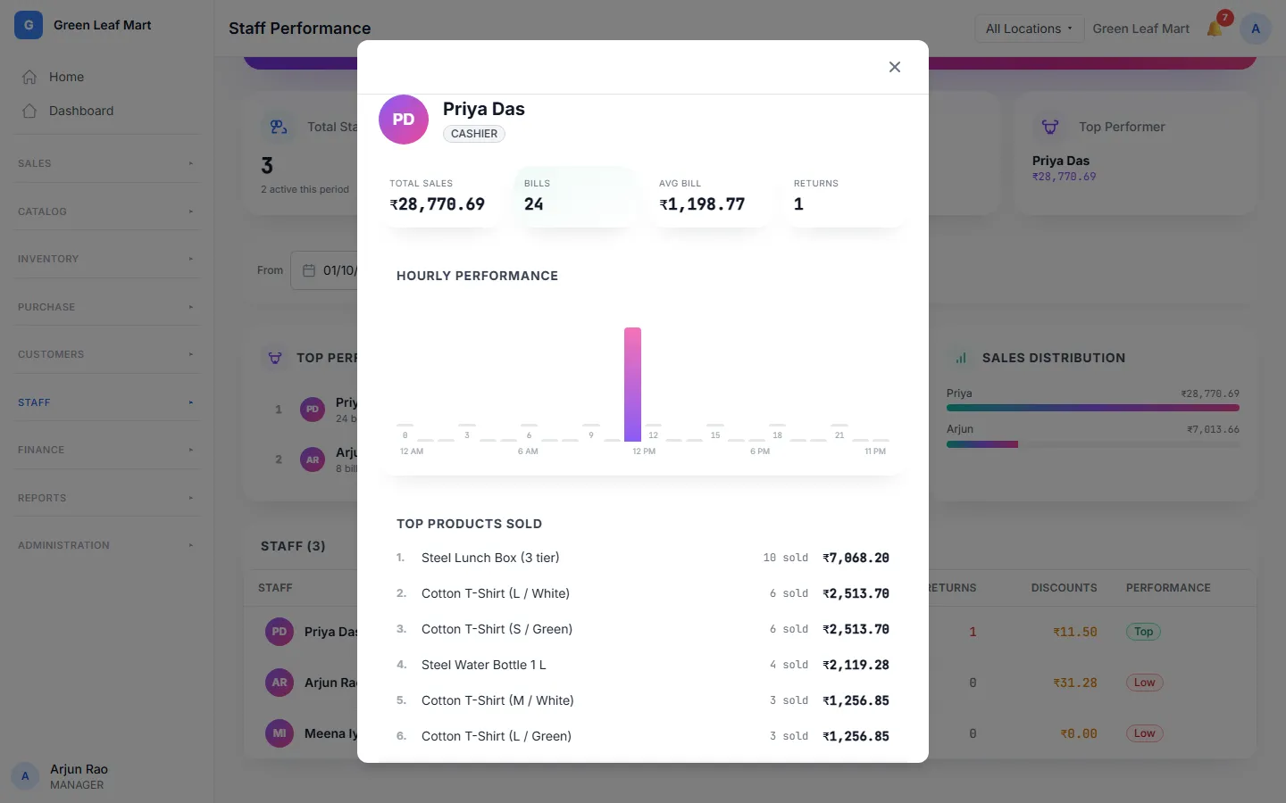The width and height of the screenshot is (1286, 803).
Task: Click Meena's MI avatar in staff table
Action: [x=280, y=733]
